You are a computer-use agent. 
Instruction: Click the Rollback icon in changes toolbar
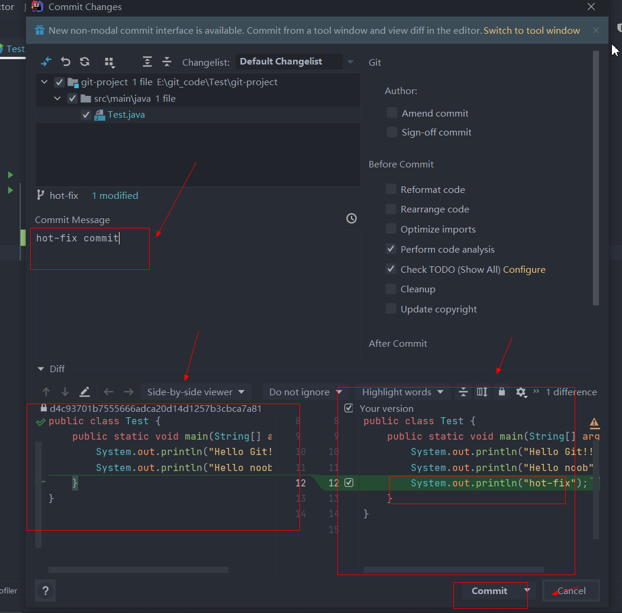click(66, 62)
